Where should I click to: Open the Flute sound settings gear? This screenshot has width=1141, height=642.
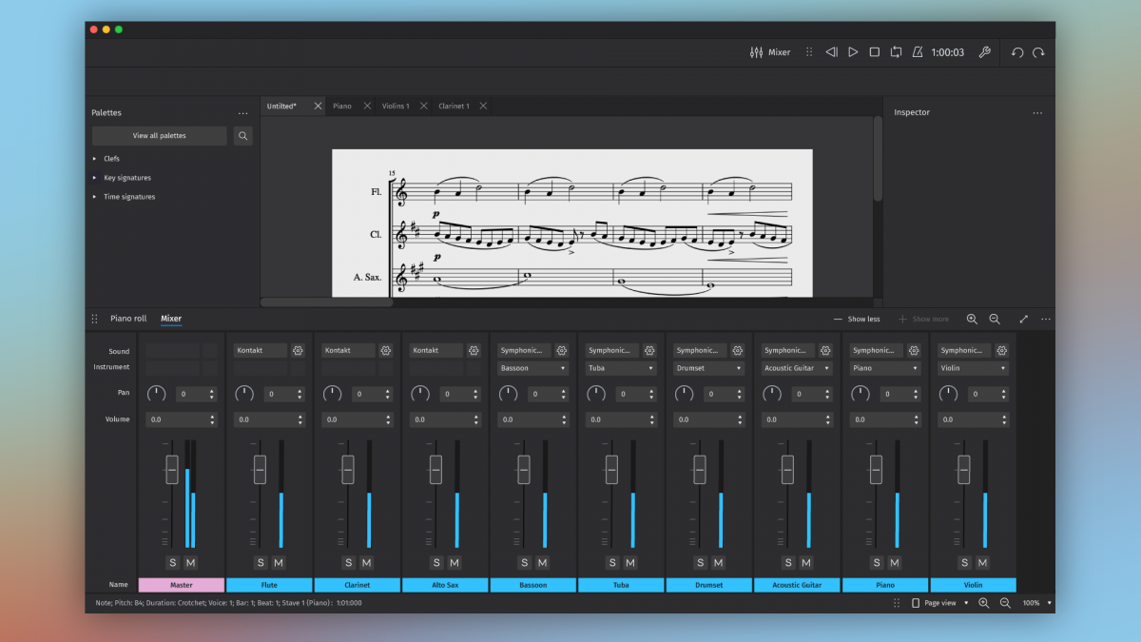pos(298,351)
